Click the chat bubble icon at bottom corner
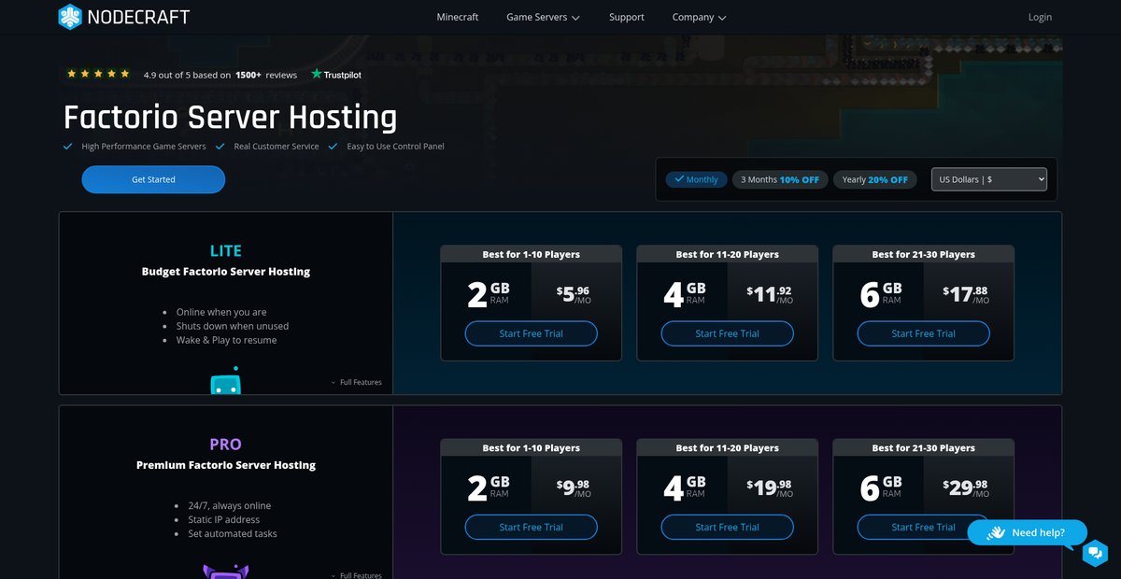The width and height of the screenshot is (1121, 579). pyautogui.click(x=1095, y=553)
